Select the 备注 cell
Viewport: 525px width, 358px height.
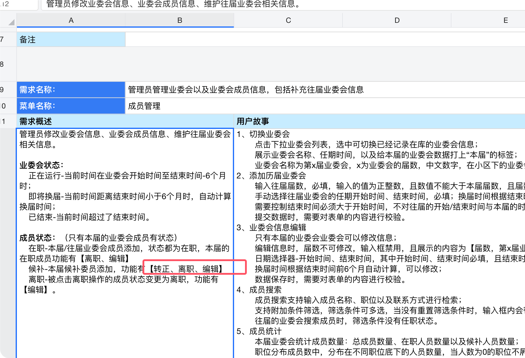click(71, 39)
